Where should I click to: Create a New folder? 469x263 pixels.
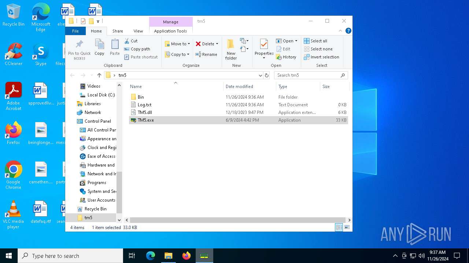coord(231,49)
